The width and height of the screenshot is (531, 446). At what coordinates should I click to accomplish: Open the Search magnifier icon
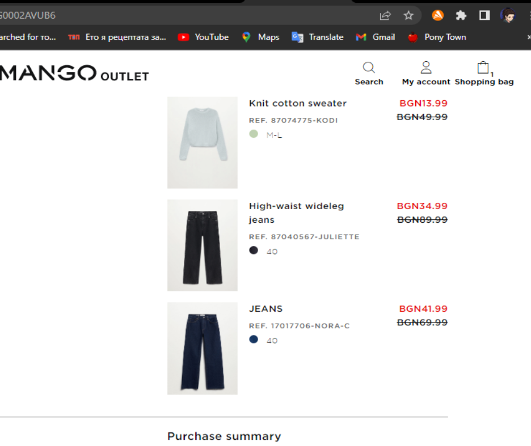369,67
